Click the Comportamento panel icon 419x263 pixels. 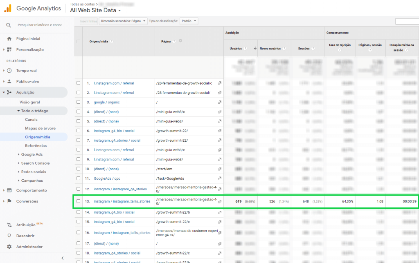tap(9, 190)
